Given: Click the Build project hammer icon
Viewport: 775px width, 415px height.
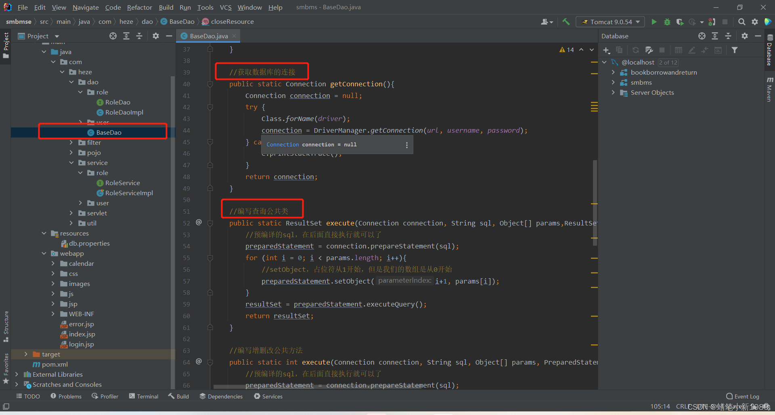Looking at the screenshot, I should coord(566,22).
